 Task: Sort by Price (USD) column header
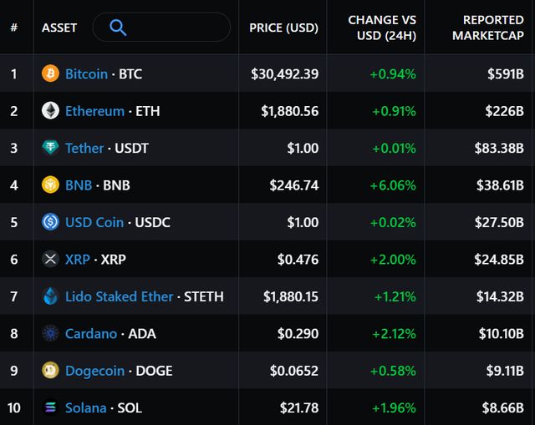coord(283,28)
